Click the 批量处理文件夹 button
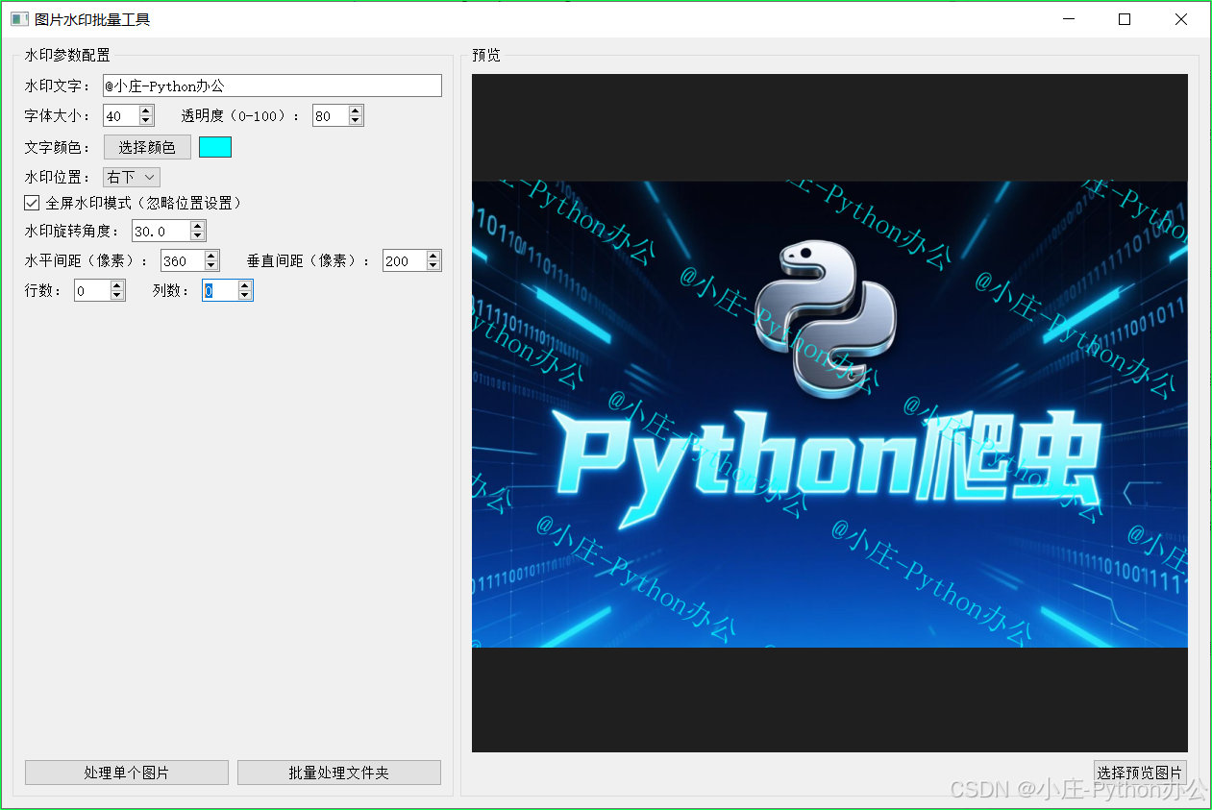This screenshot has width=1212, height=810. click(339, 773)
